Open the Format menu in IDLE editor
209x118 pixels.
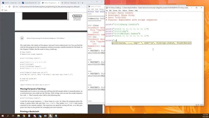pos(115,10)
